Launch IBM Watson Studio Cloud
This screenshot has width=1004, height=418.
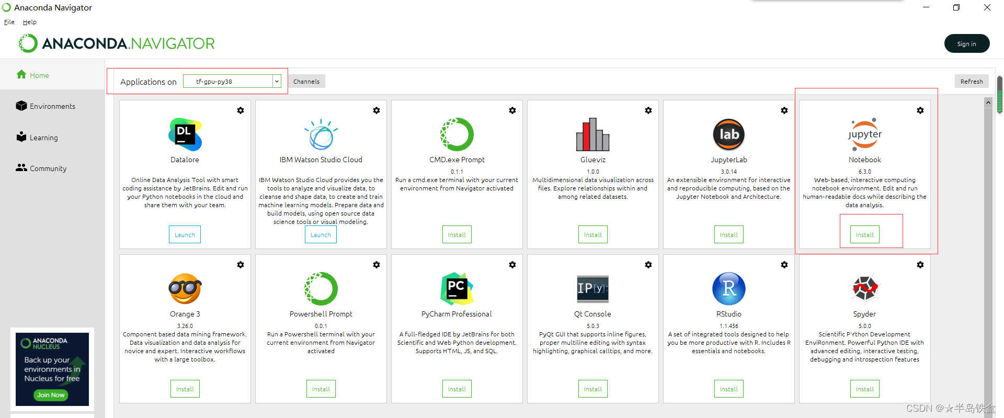click(321, 234)
